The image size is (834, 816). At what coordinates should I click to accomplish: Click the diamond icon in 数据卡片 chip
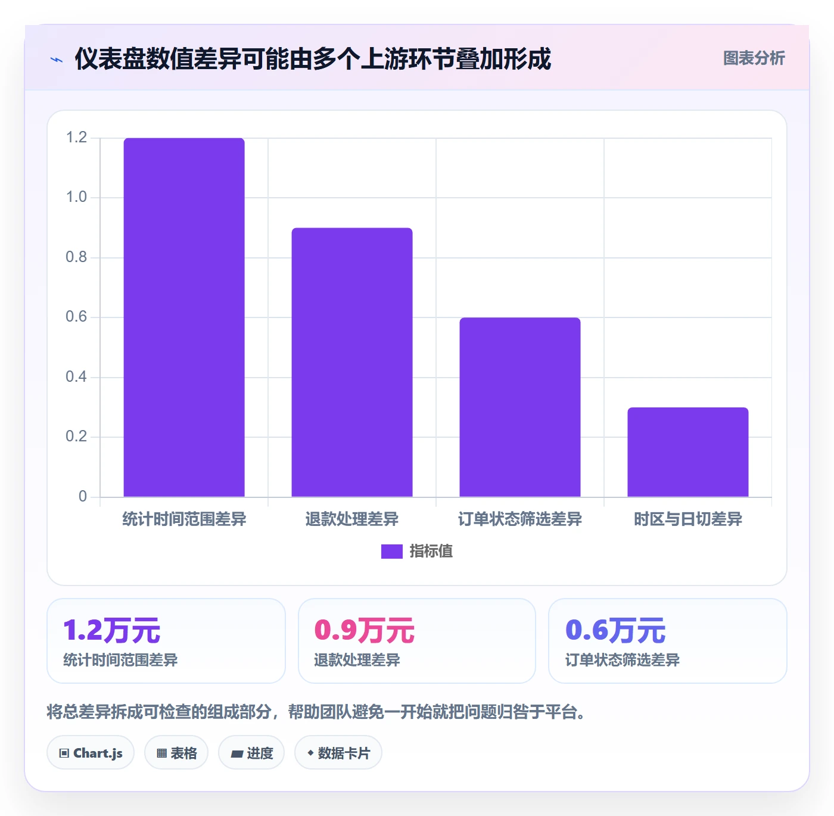(310, 753)
